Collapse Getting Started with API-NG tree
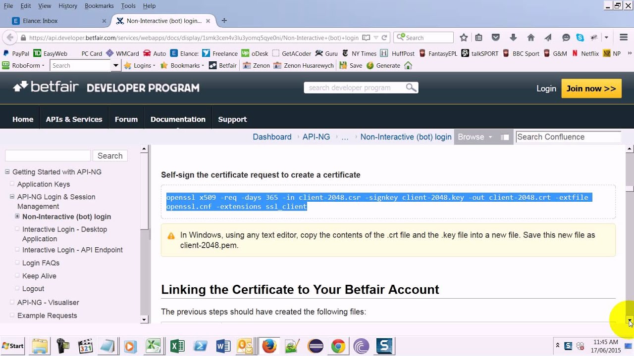Screen dimensions: 634x356 tap(7, 172)
